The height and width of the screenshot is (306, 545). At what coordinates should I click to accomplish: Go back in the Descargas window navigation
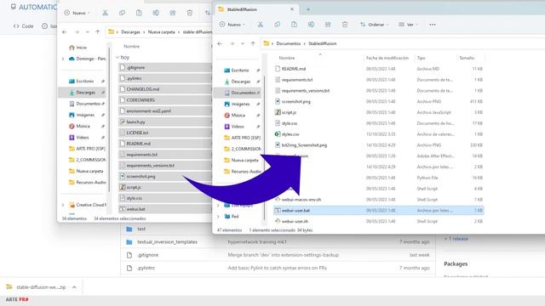tap(65, 32)
